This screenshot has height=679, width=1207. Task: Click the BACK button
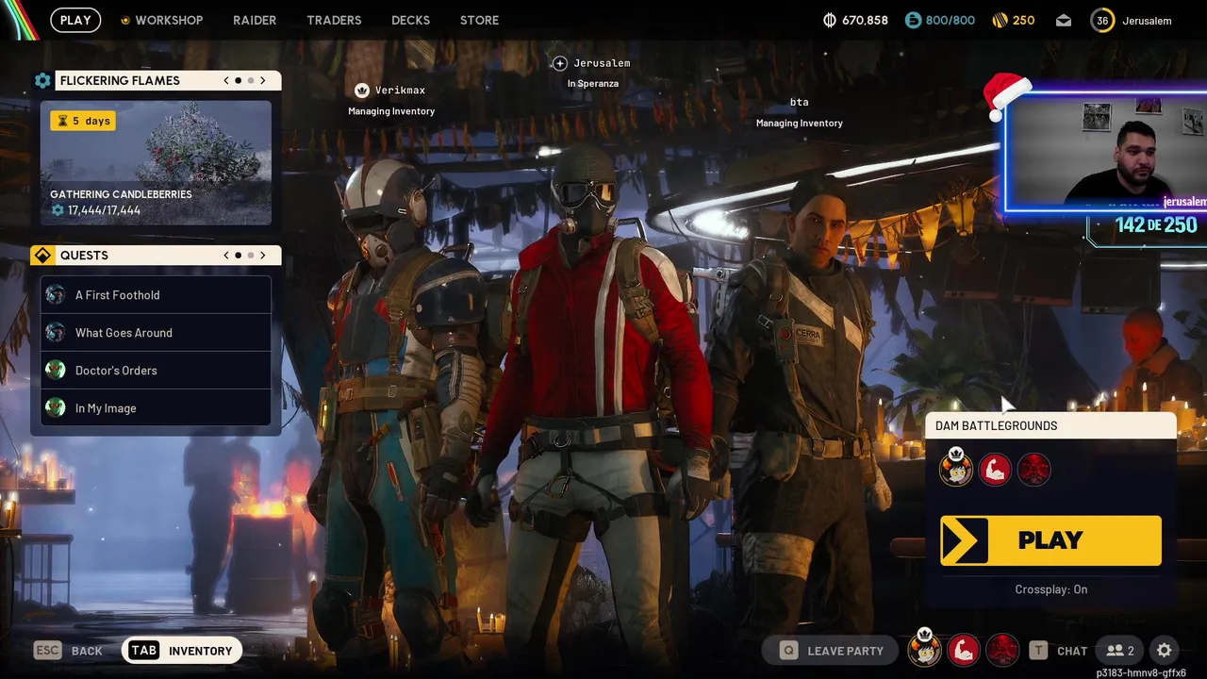pyautogui.click(x=68, y=651)
